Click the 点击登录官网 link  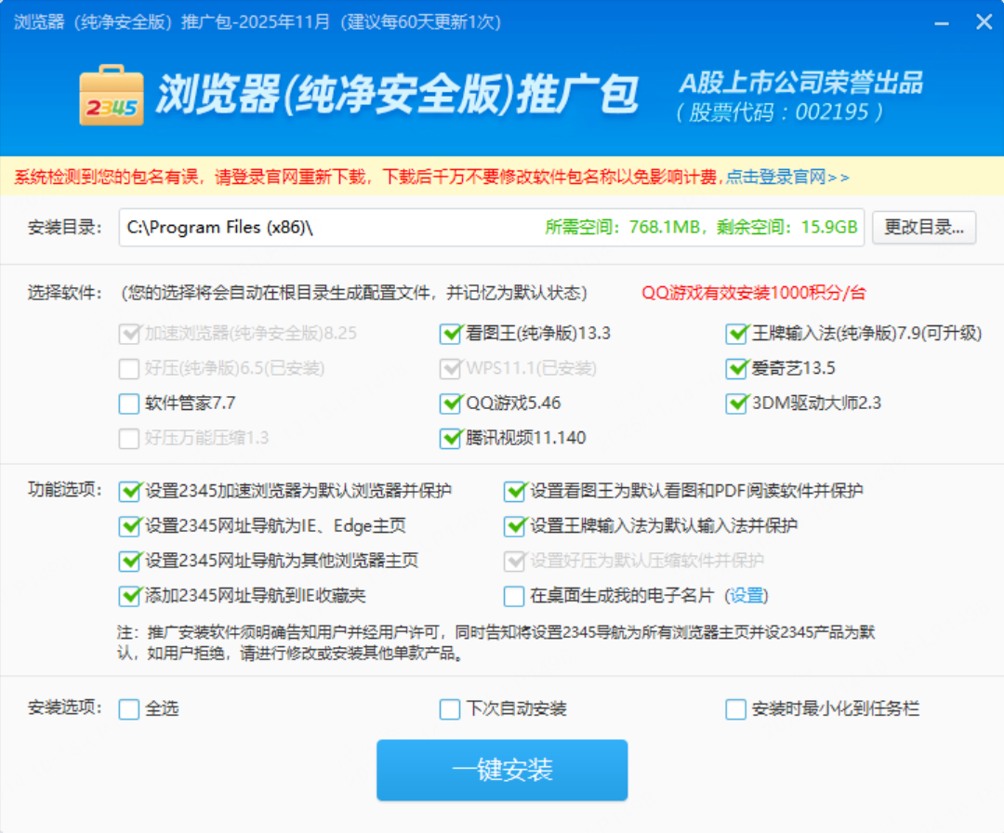point(786,177)
